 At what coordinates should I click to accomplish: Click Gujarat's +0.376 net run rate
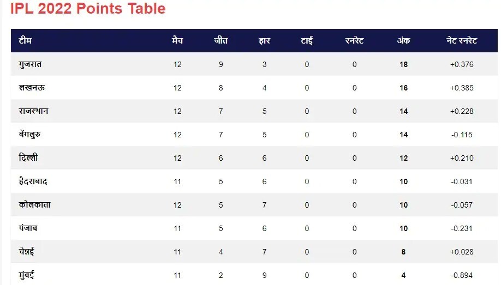(x=462, y=64)
